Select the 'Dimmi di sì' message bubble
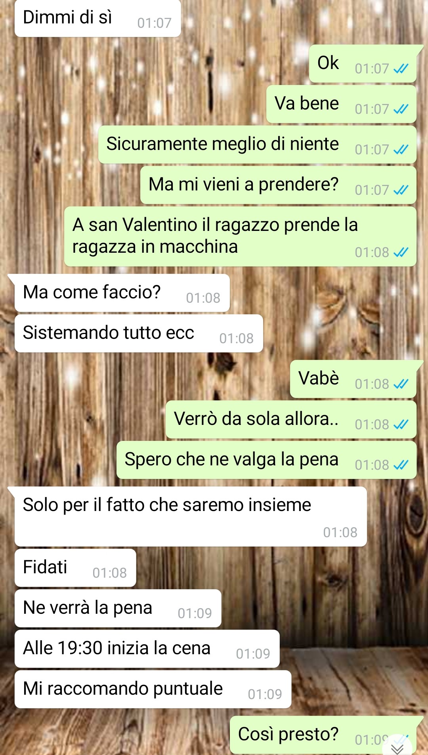Screen dimensions: 428x755 (97, 18)
